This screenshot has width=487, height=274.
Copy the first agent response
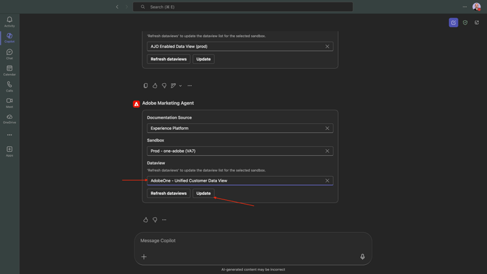click(x=145, y=86)
